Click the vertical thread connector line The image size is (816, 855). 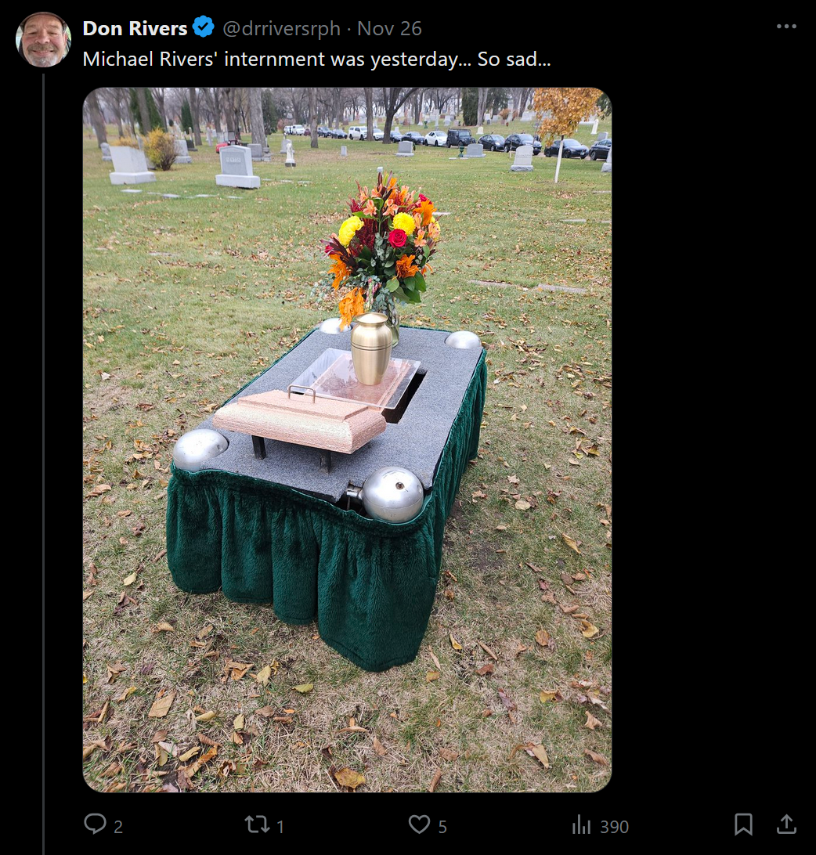(x=43, y=464)
